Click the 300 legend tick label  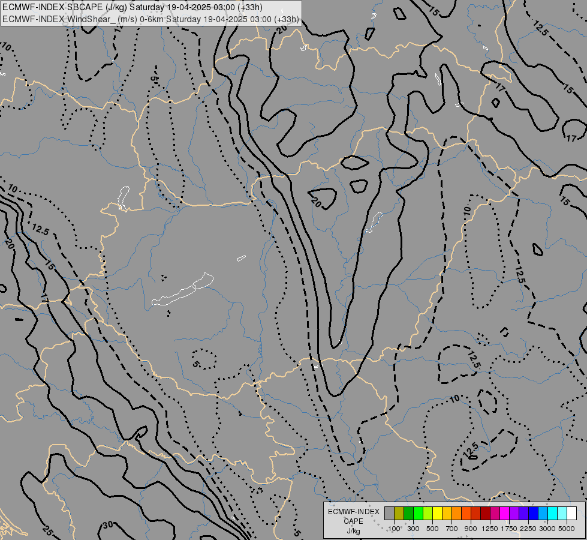click(x=413, y=529)
